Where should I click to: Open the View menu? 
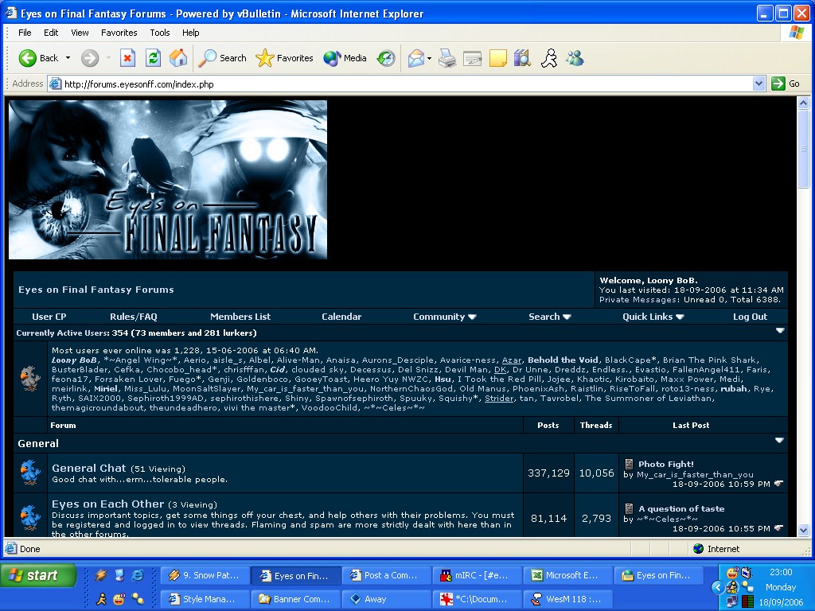pos(80,33)
